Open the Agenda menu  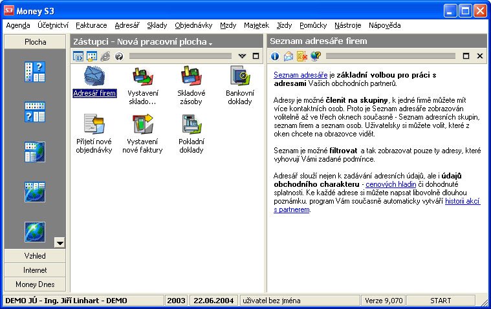point(18,25)
